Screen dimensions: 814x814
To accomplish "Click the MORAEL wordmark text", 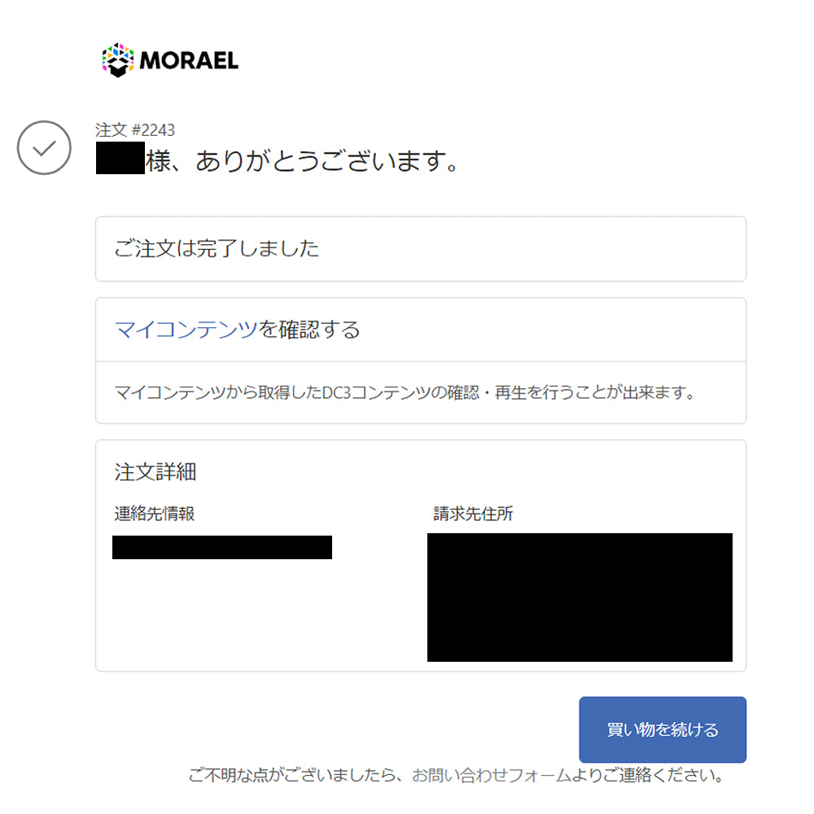I will pyautogui.click(x=189, y=61).
